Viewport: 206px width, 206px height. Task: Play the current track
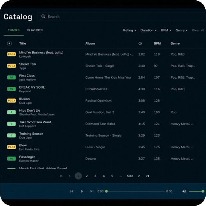[x=82, y=191]
